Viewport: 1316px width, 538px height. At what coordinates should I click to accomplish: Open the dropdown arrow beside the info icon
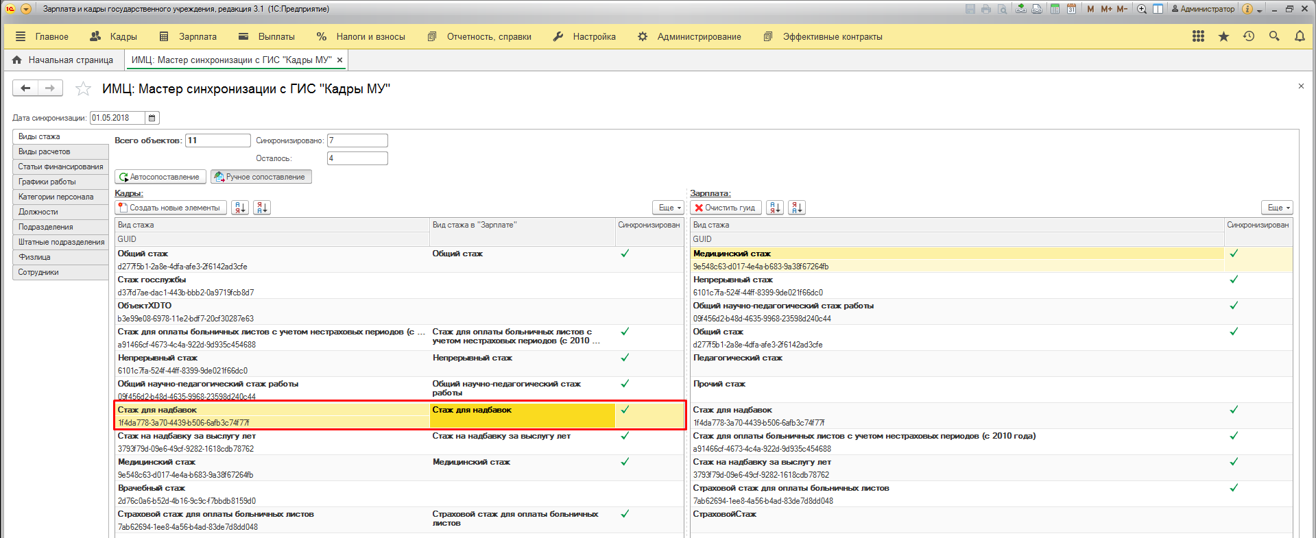point(1259,10)
